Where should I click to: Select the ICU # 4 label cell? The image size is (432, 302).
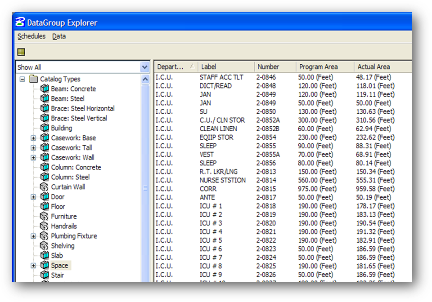tap(211, 232)
